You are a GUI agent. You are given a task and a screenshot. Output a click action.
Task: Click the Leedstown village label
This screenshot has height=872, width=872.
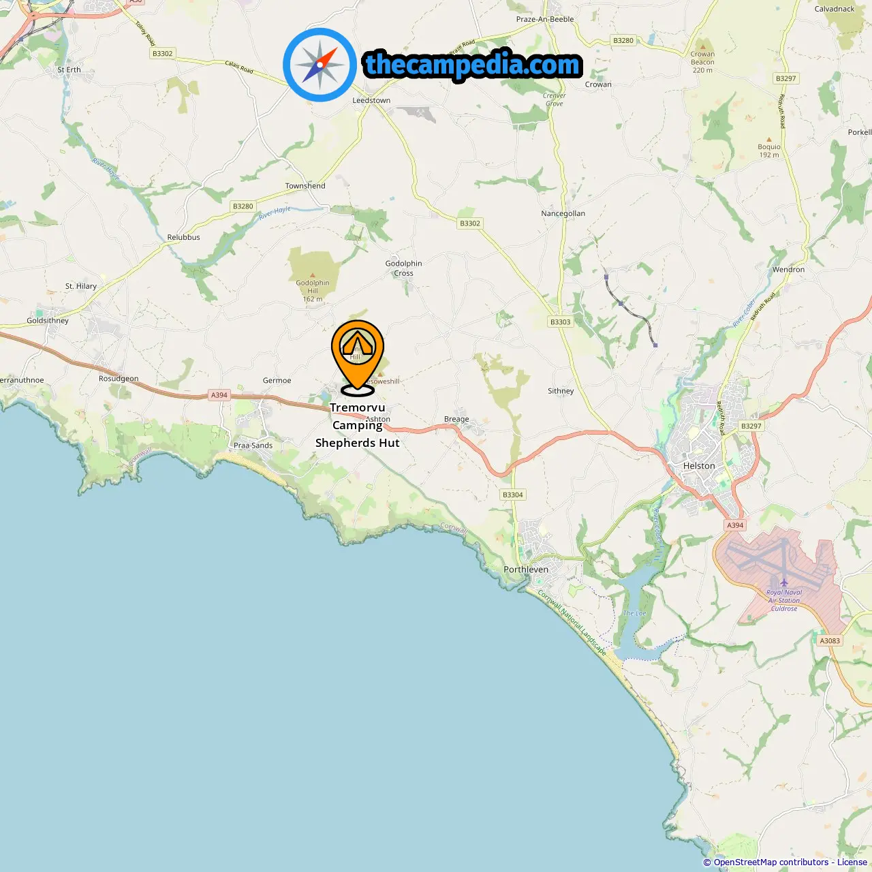pyautogui.click(x=371, y=100)
